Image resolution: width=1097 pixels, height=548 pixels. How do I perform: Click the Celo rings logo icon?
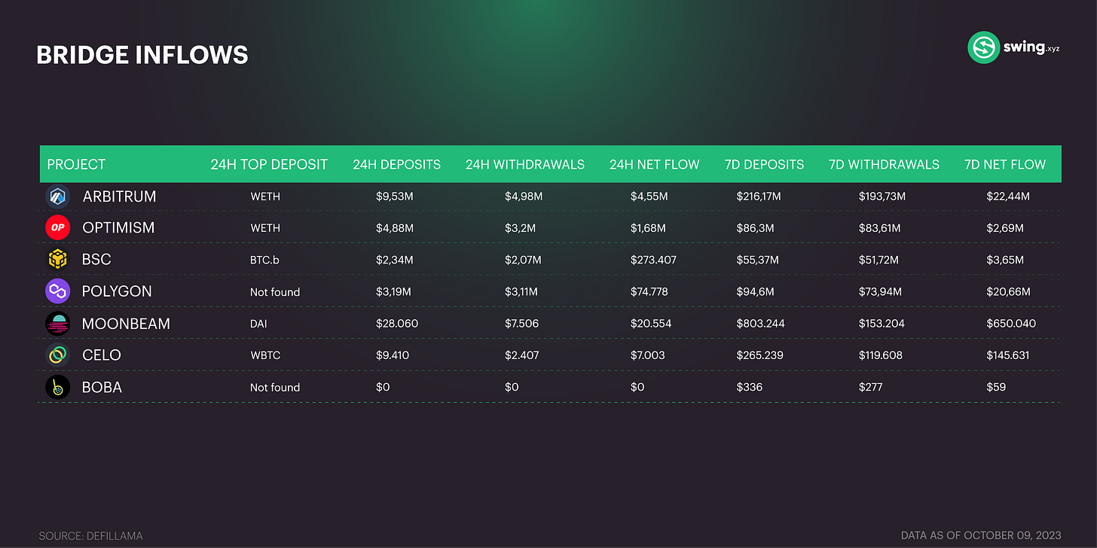click(58, 355)
